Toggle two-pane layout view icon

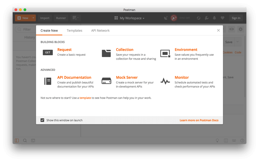pos(226,141)
